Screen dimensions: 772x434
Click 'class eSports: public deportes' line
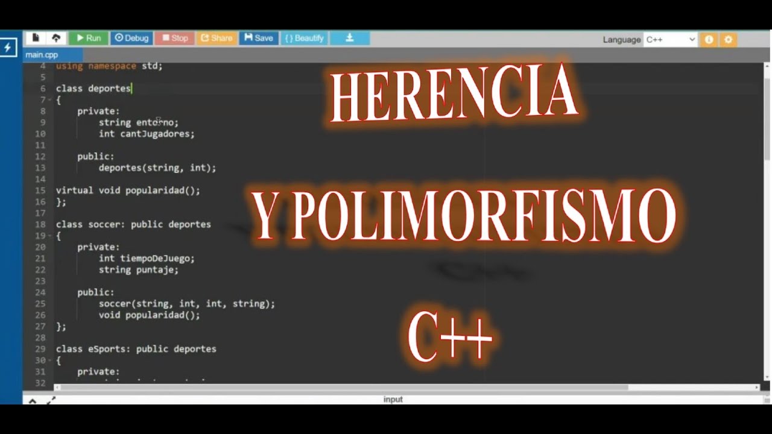[136, 349]
